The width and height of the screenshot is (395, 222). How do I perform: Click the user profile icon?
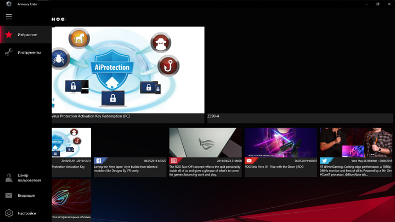pos(9,178)
